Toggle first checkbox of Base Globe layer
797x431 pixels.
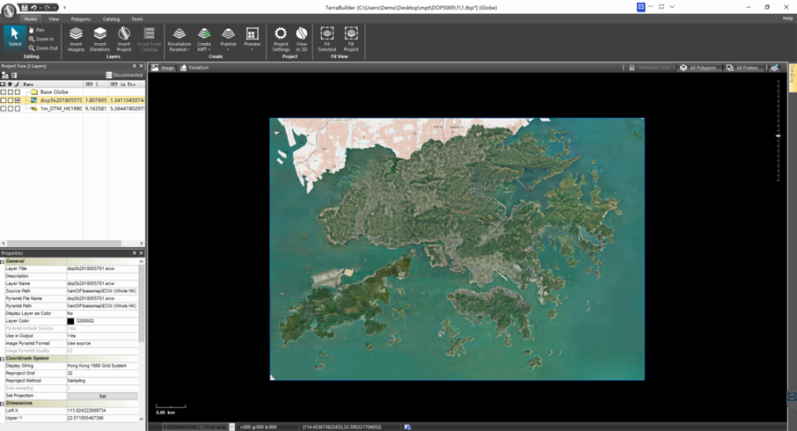click(4, 91)
